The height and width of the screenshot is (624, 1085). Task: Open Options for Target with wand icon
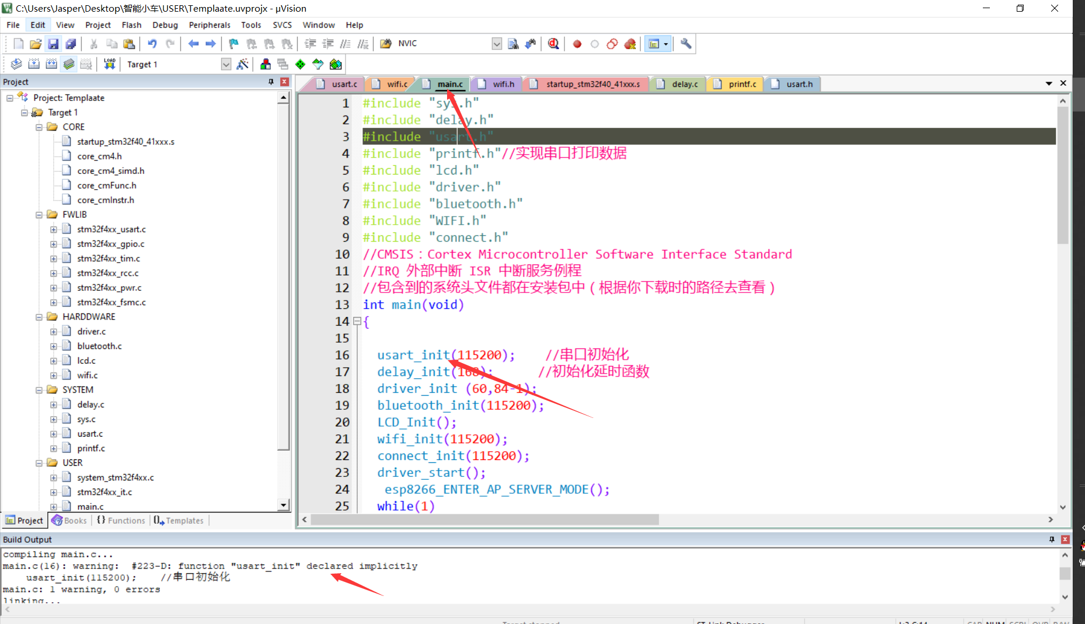click(243, 64)
